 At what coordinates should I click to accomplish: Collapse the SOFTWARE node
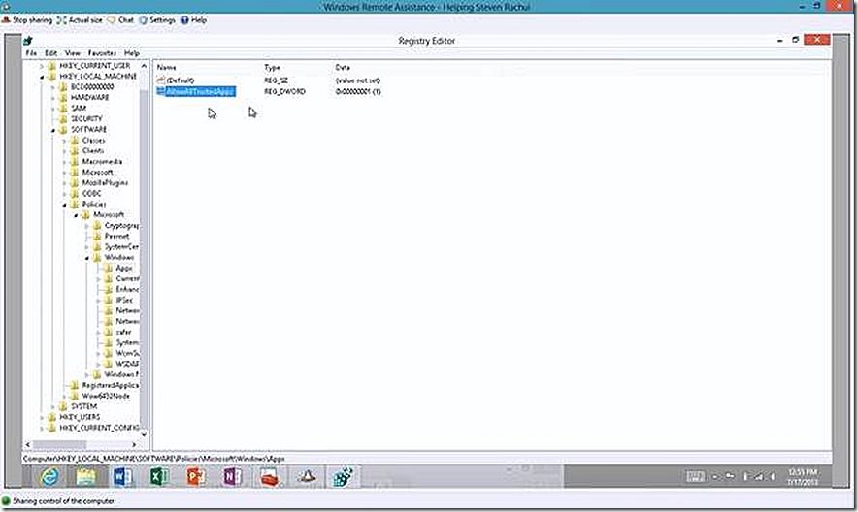point(53,130)
